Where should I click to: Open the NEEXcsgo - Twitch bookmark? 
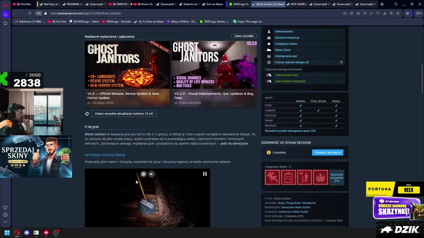point(84,21)
